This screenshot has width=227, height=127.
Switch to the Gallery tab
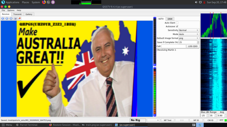click(x=29, y=14)
